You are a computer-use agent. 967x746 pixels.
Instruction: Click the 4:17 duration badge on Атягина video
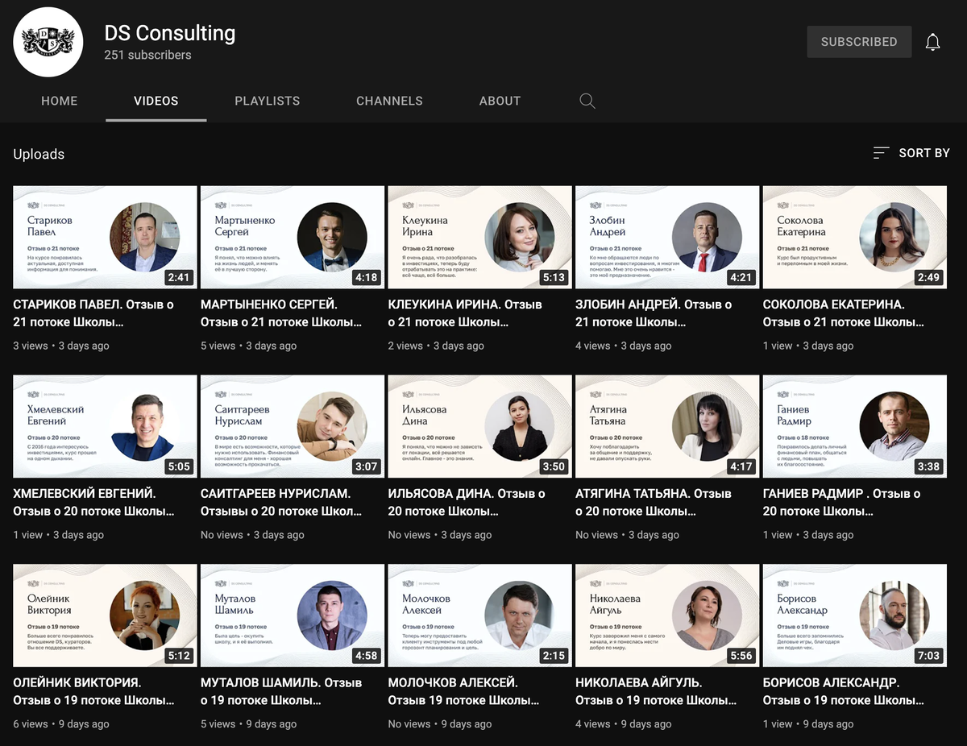pyautogui.click(x=741, y=466)
